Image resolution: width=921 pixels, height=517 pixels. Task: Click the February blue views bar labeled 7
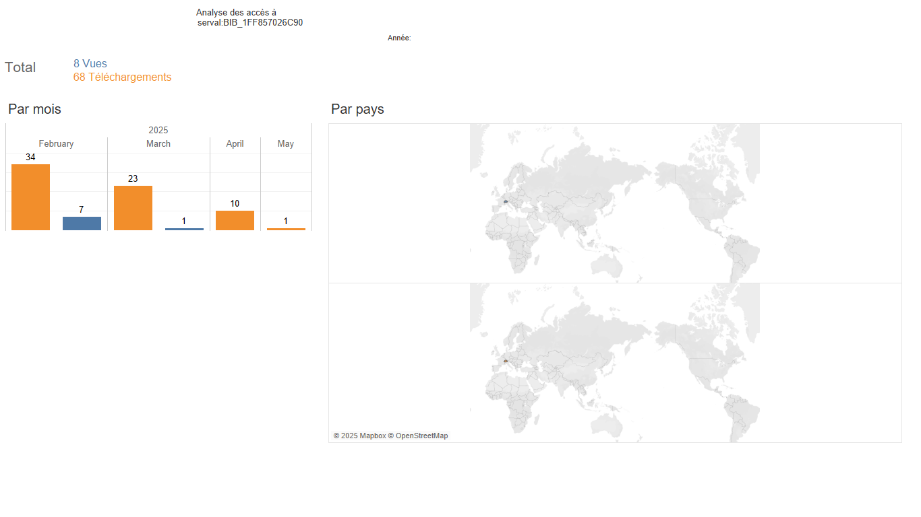coord(82,223)
